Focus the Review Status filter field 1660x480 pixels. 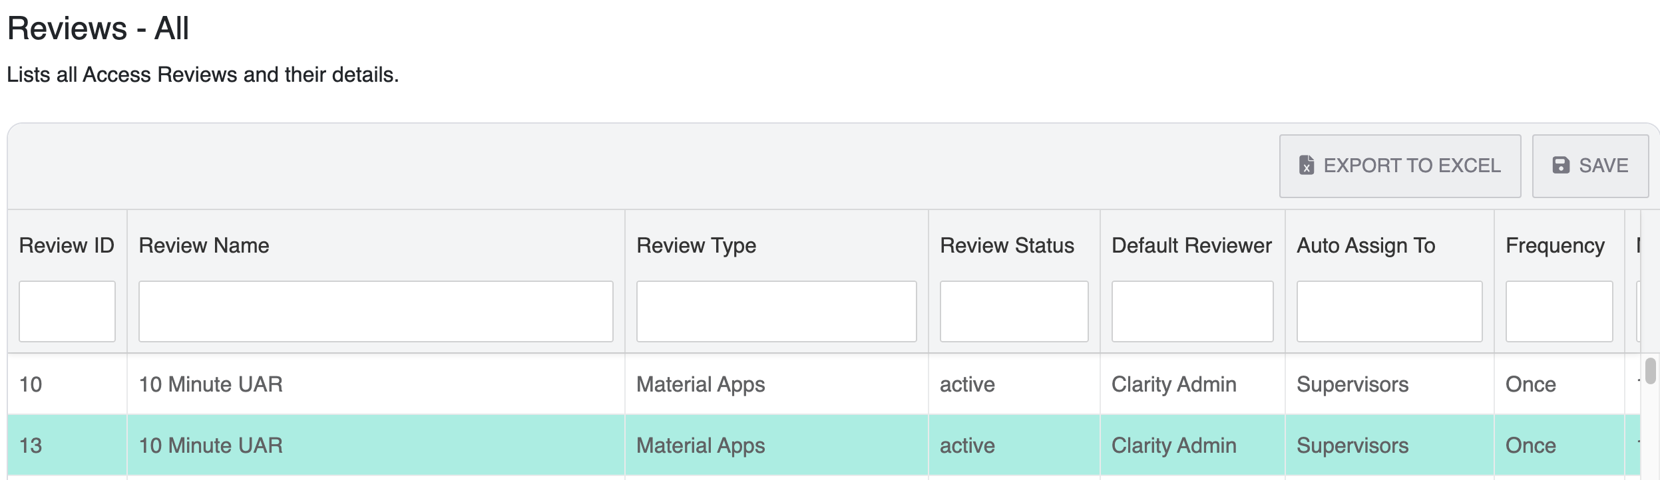pos(1014,311)
